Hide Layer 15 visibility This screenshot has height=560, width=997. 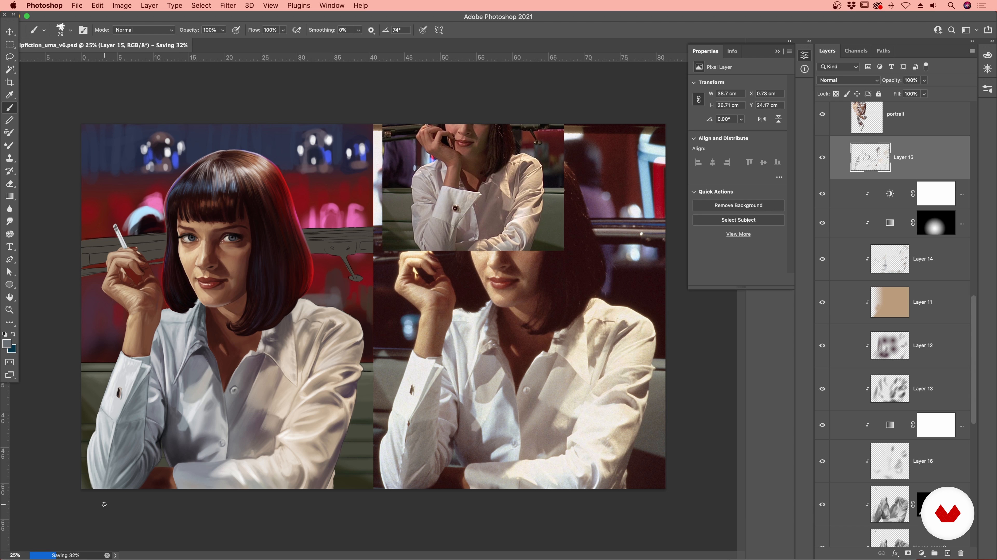(x=823, y=157)
